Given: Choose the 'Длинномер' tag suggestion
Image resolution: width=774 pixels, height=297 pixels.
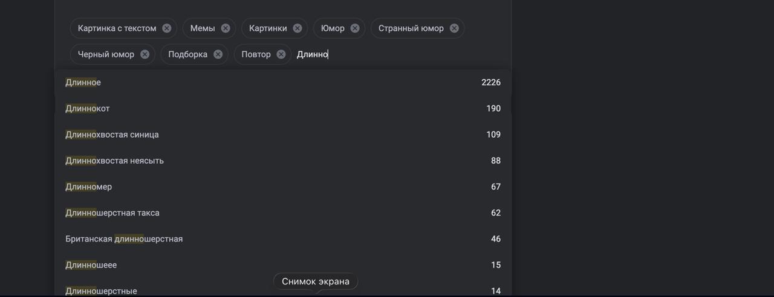Looking at the screenshot, I should pos(283,187).
